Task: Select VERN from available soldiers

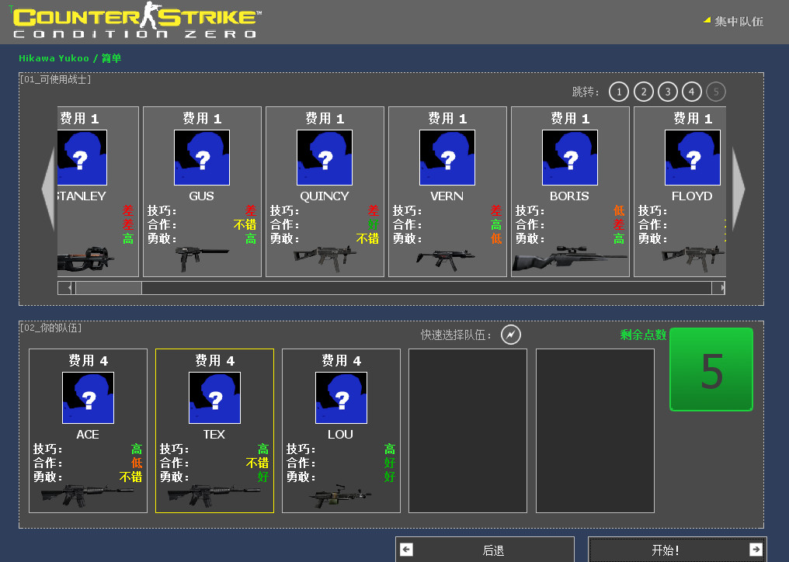Action: pyautogui.click(x=447, y=157)
